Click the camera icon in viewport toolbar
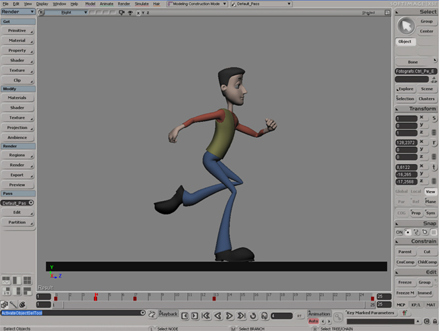The width and height of the screenshot is (441, 331). [123, 12]
